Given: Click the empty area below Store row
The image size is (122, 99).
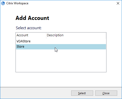Looking at the screenshot, I should point(61,60).
